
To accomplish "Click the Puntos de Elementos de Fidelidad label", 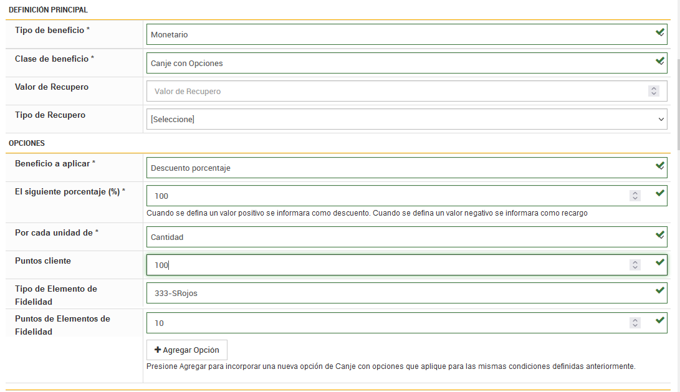I will coord(62,325).
